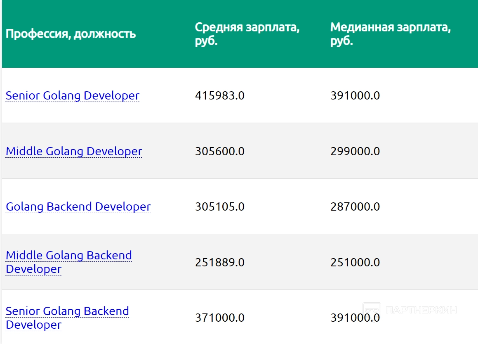This screenshot has height=344, width=478.
Task: Open the Senior Golang Developer link
Action: [x=73, y=96]
